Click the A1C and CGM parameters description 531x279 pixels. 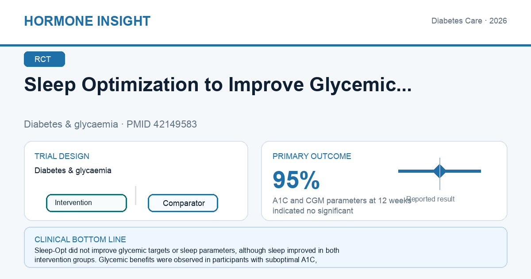point(342,205)
